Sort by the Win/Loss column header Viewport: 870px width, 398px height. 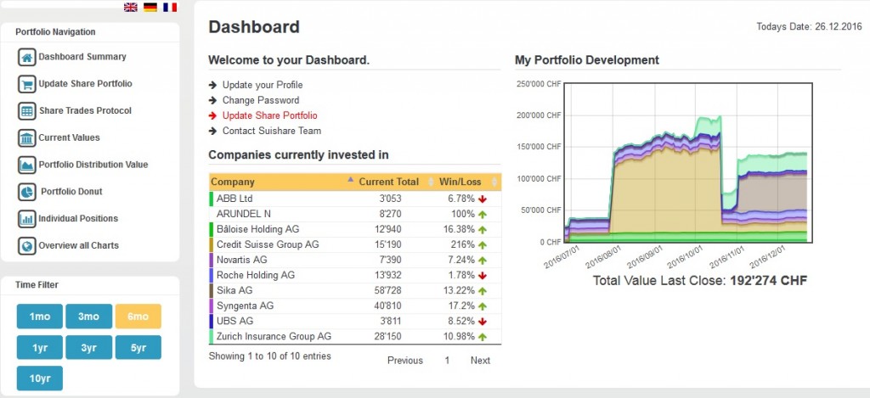tap(460, 182)
